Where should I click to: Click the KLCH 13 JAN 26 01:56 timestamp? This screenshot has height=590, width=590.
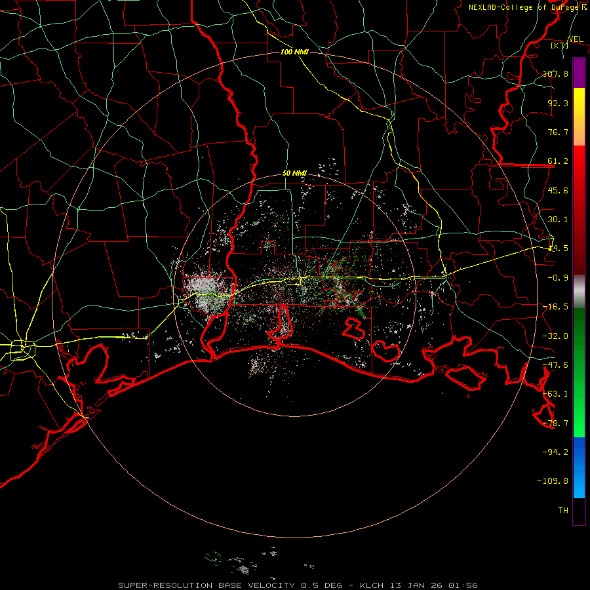(419, 585)
